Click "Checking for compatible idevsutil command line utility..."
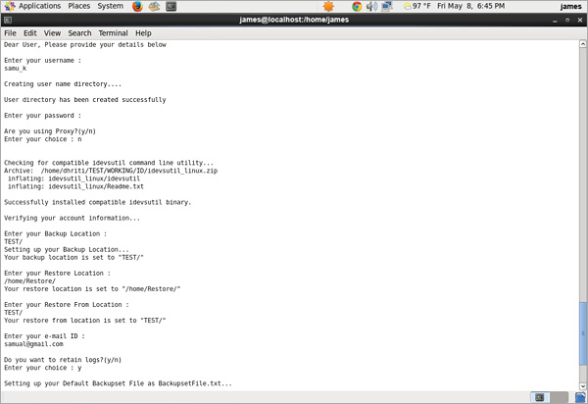Viewport: 588px width, 404px height. tap(109, 163)
